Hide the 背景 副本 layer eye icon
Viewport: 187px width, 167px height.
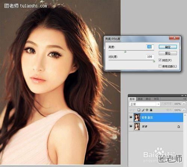coord(131,117)
